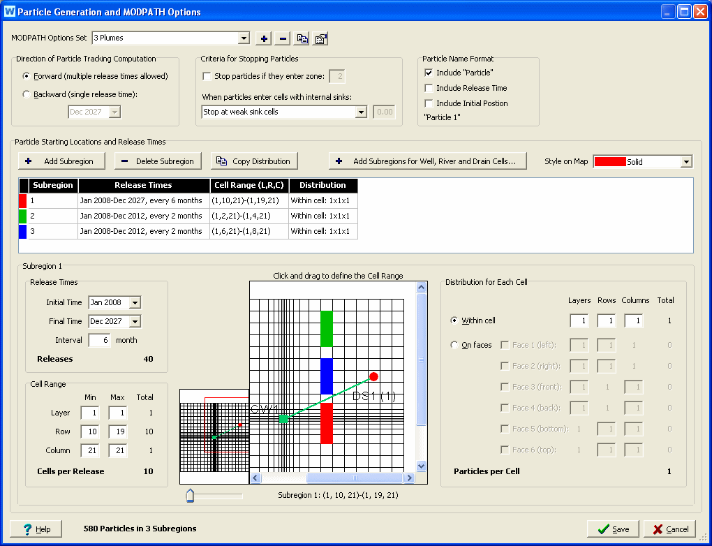Click the Add Subregion button
The height and width of the screenshot is (546, 712).
61,161
